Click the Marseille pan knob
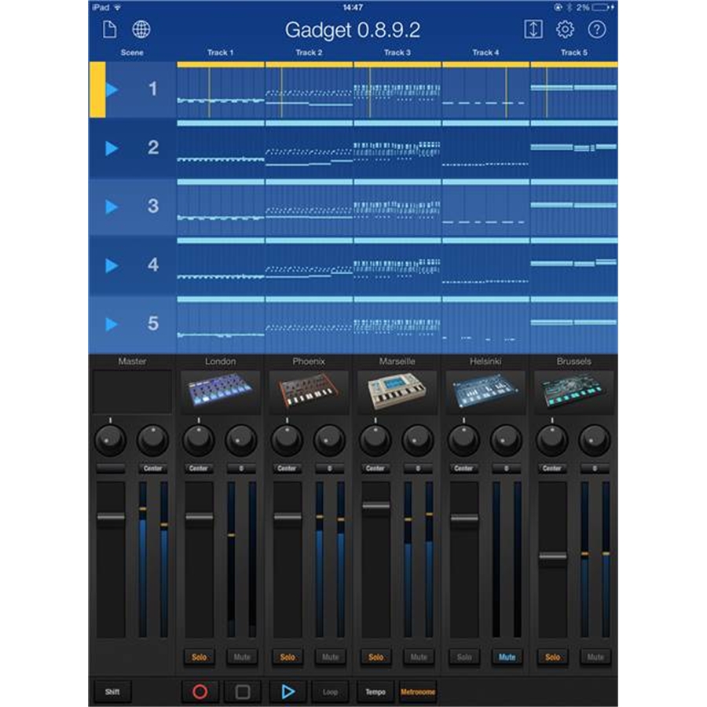 click(x=375, y=440)
